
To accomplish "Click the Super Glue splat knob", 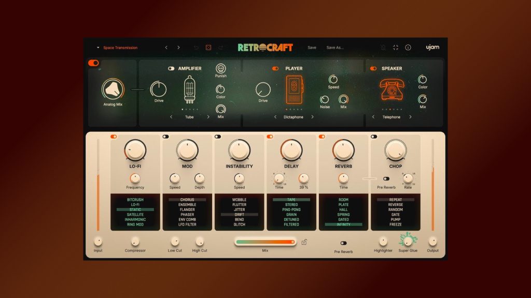I will [x=408, y=241].
